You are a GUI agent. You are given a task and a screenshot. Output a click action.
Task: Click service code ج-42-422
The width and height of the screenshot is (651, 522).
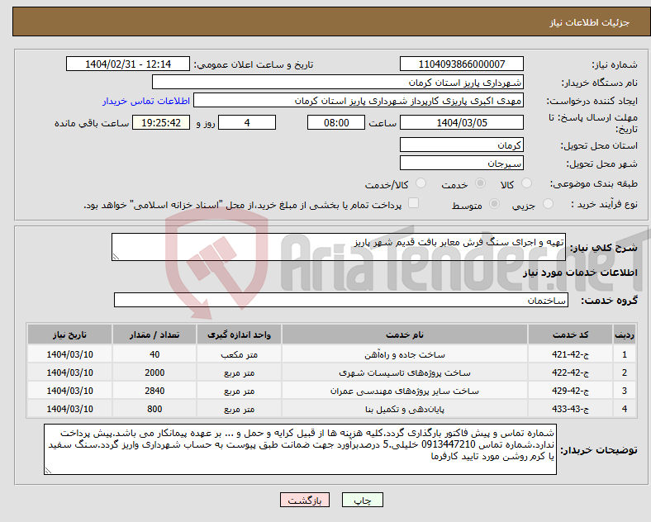[571, 373]
